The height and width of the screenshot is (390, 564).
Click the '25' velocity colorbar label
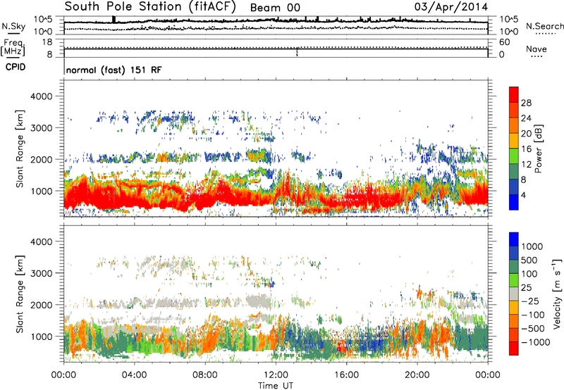pyautogui.click(x=526, y=288)
